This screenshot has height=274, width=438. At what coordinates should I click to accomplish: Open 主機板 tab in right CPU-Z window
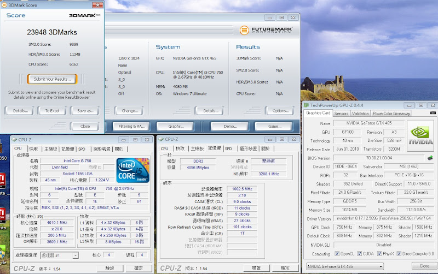197,148
